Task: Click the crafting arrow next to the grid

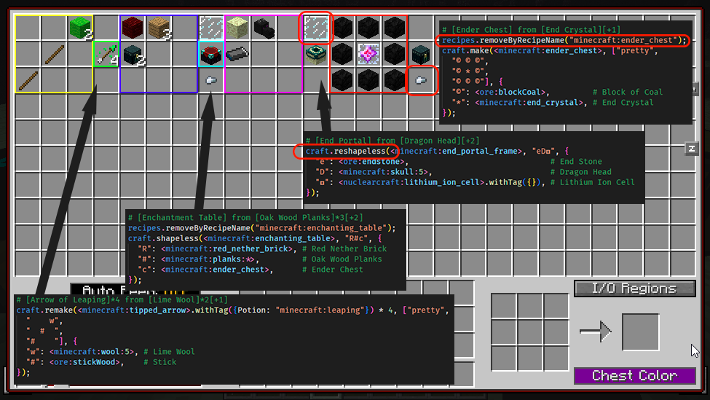Action: pos(596,332)
